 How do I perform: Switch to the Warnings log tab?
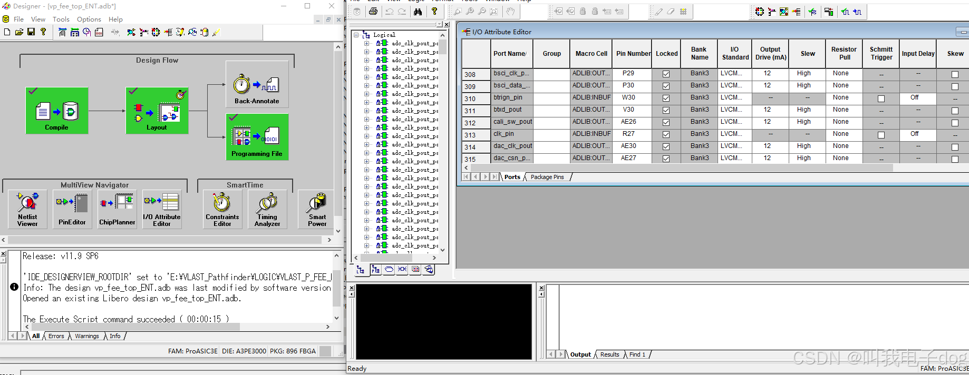click(x=86, y=336)
